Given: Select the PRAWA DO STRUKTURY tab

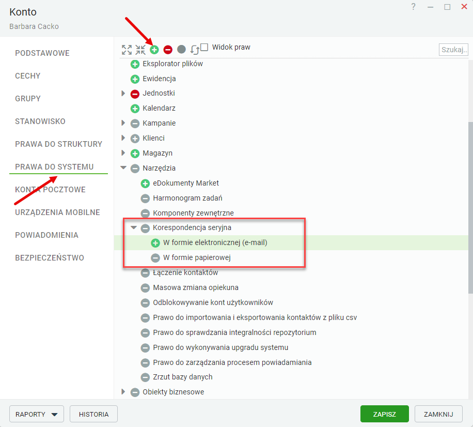Looking at the screenshot, I should (58, 144).
